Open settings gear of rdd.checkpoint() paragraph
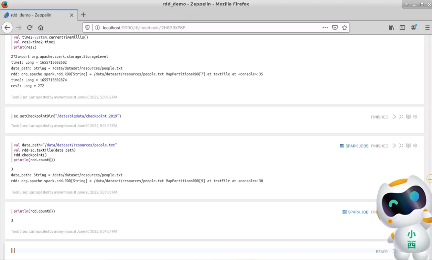Viewport: 432px width, 260px height. [415, 146]
